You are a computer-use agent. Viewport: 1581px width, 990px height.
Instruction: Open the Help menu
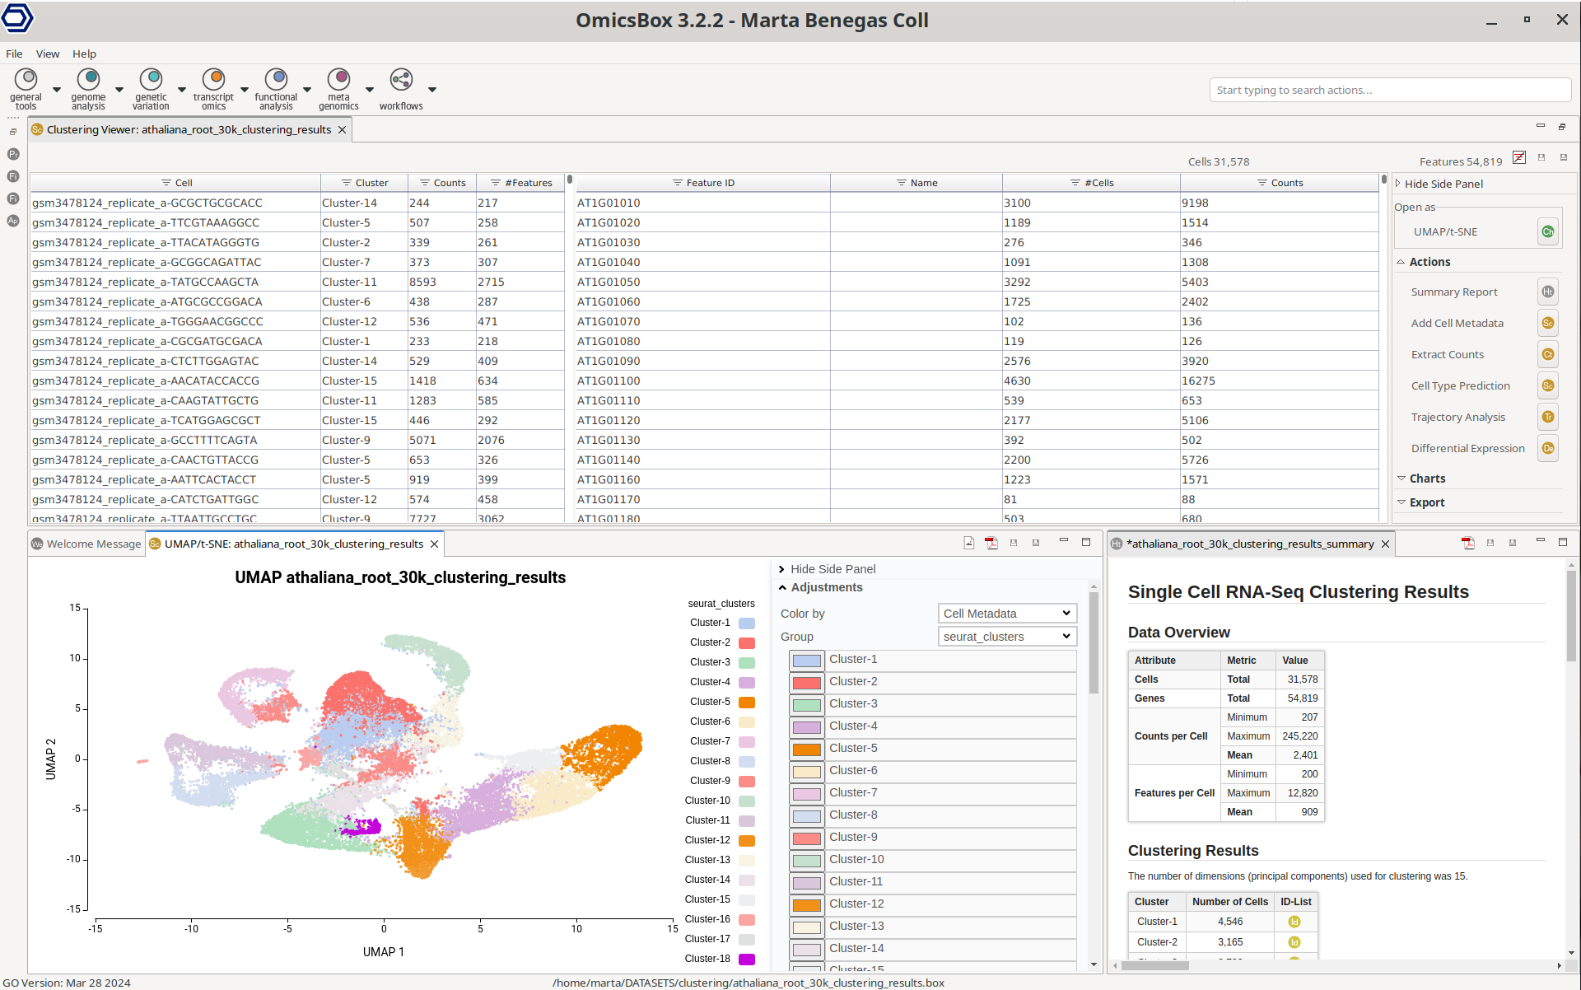point(84,54)
